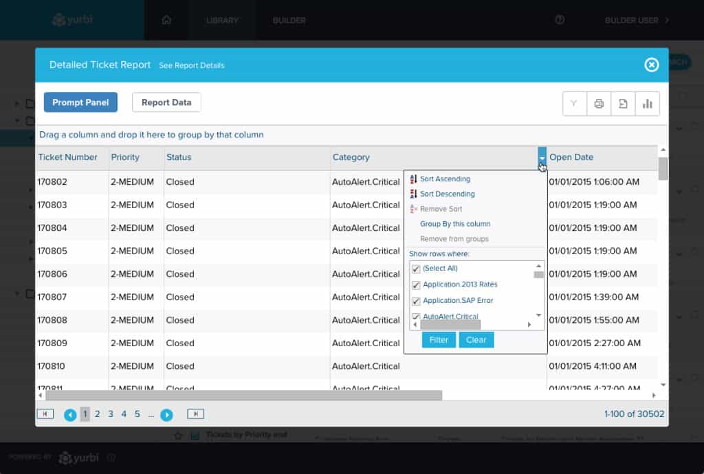Viewport: 704px width, 474px height.
Task: Open the LIBRARY menu item
Action: (221, 20)
